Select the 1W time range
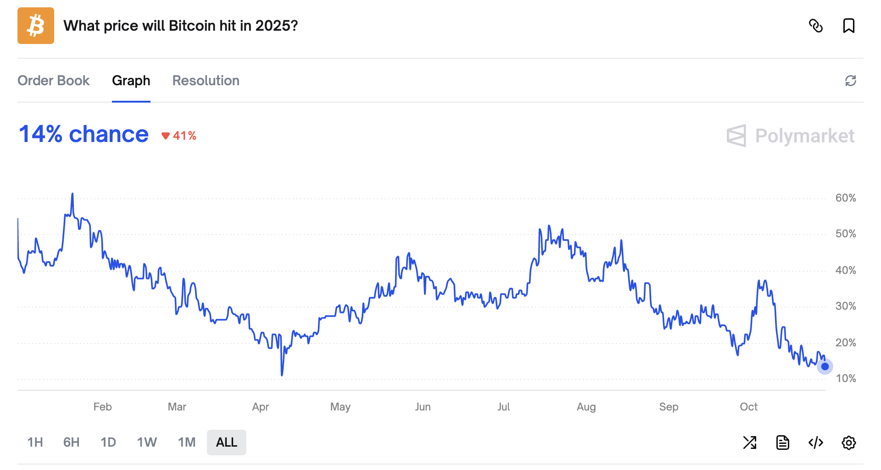This screenshot has height=470, width=881. click(x=146, y=442)
